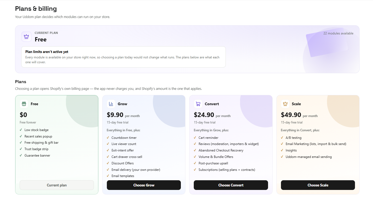Screen dimensions: 373x205
Task: Click "Email Marketing (lists, import & bulk send)" feature
Action: (x=316, y=144)
